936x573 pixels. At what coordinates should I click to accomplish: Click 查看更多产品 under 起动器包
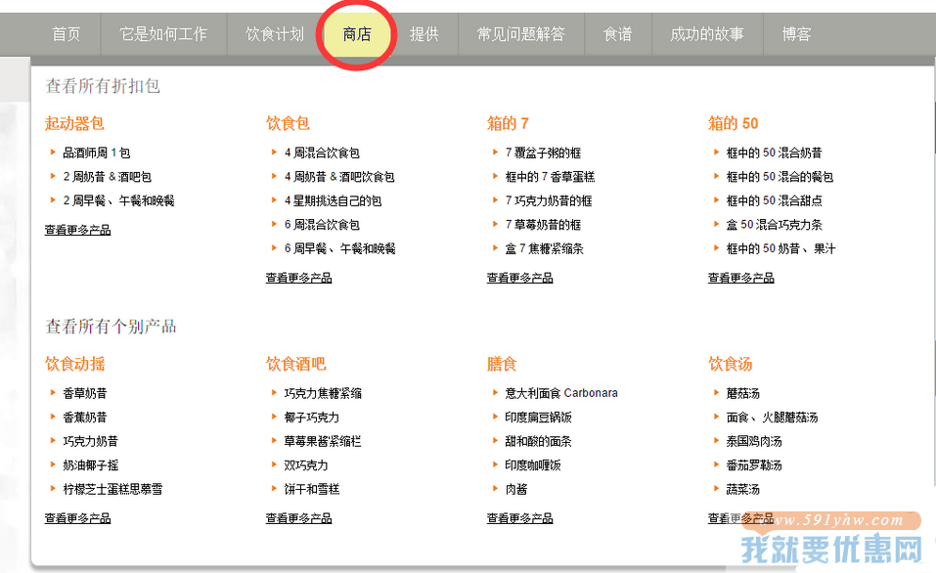(x=77, y=230)
